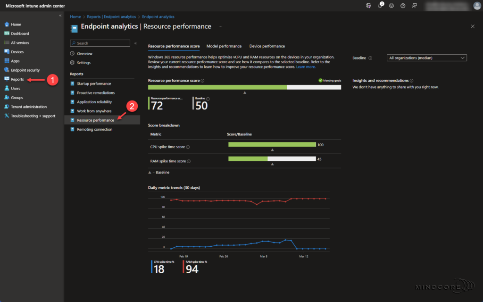Open the ellipsis menu next to Resource performance

point(220,26)
